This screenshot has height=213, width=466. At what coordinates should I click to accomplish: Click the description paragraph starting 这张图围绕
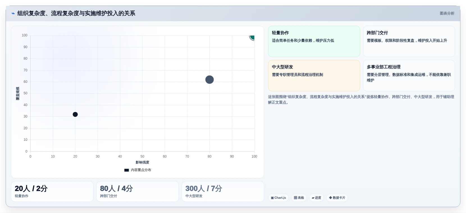click(361, 100)
